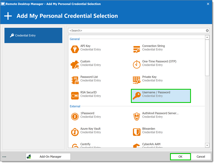
Task: Click the scrollbar down arrow
Action: pyautogui.click(x=207, y=145)
